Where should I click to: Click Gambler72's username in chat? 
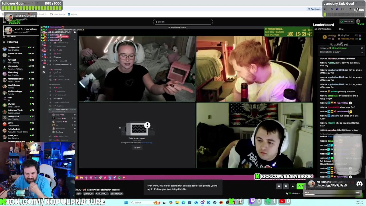pyautogui.click(x=332, y=96)
